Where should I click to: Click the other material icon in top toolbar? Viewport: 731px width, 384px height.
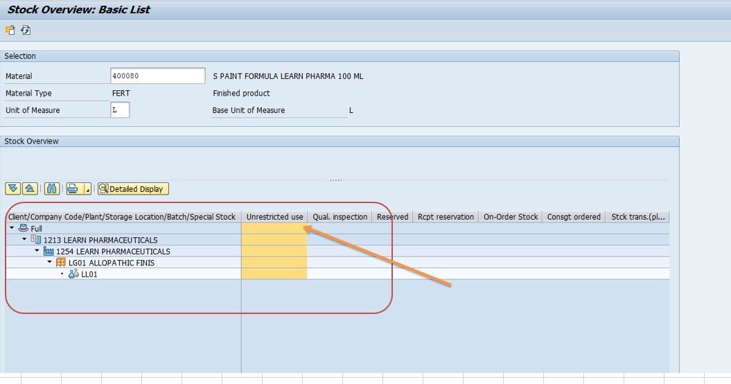(10, 30)
